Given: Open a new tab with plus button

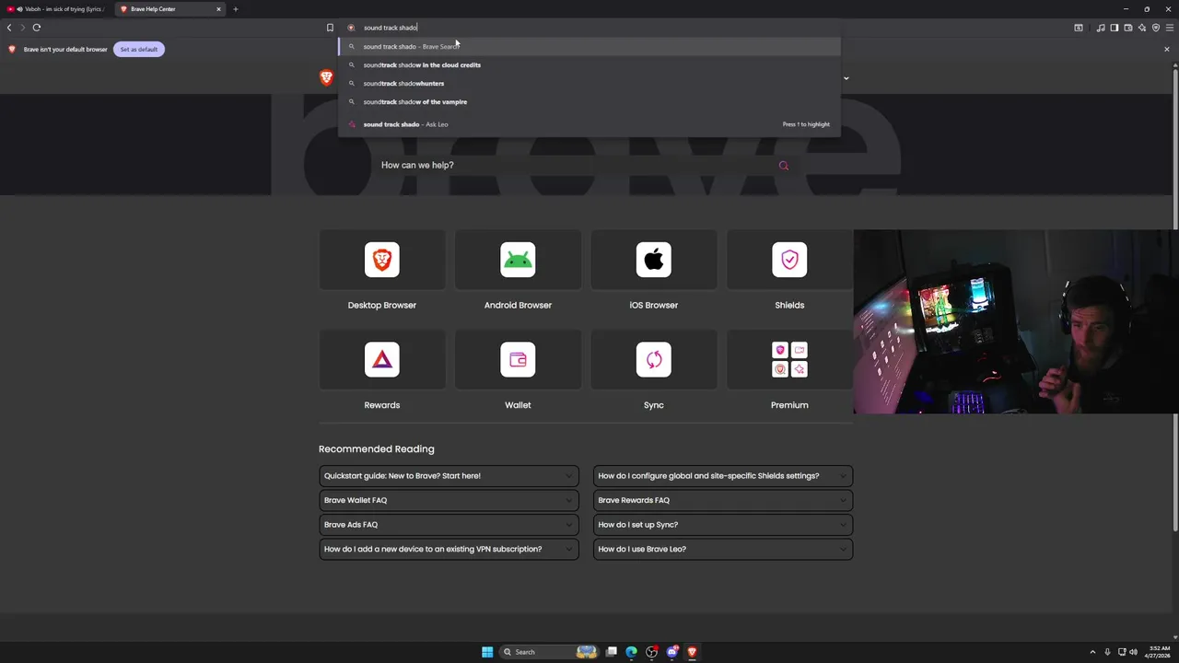Looking at the screenshot, I should (235, 9).
